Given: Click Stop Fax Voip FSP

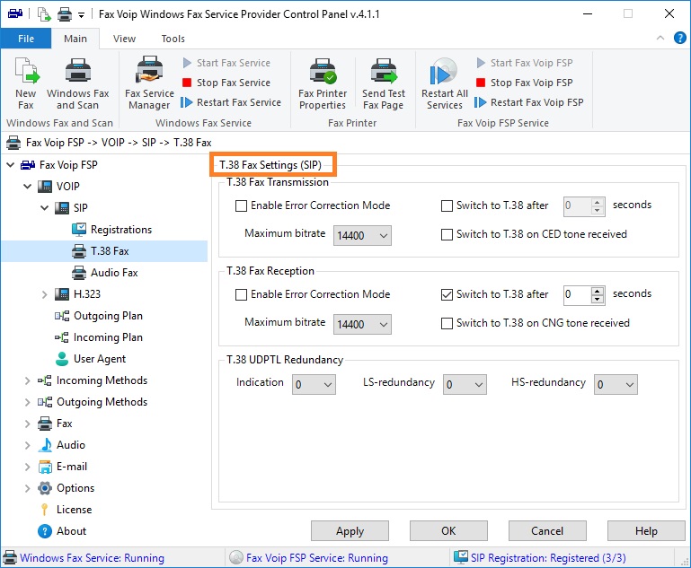Looking at the screenshot, I should (x=525, y=83).
